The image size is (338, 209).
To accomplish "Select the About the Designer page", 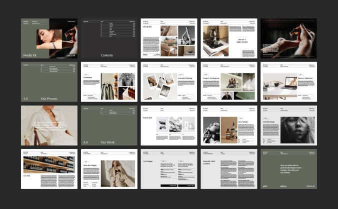I will (109, 168).
